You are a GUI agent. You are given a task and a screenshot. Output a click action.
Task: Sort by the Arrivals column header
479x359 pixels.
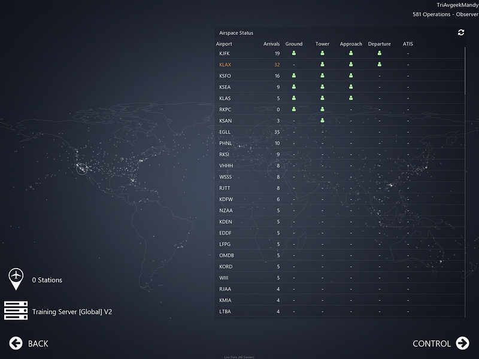(271, 44)
